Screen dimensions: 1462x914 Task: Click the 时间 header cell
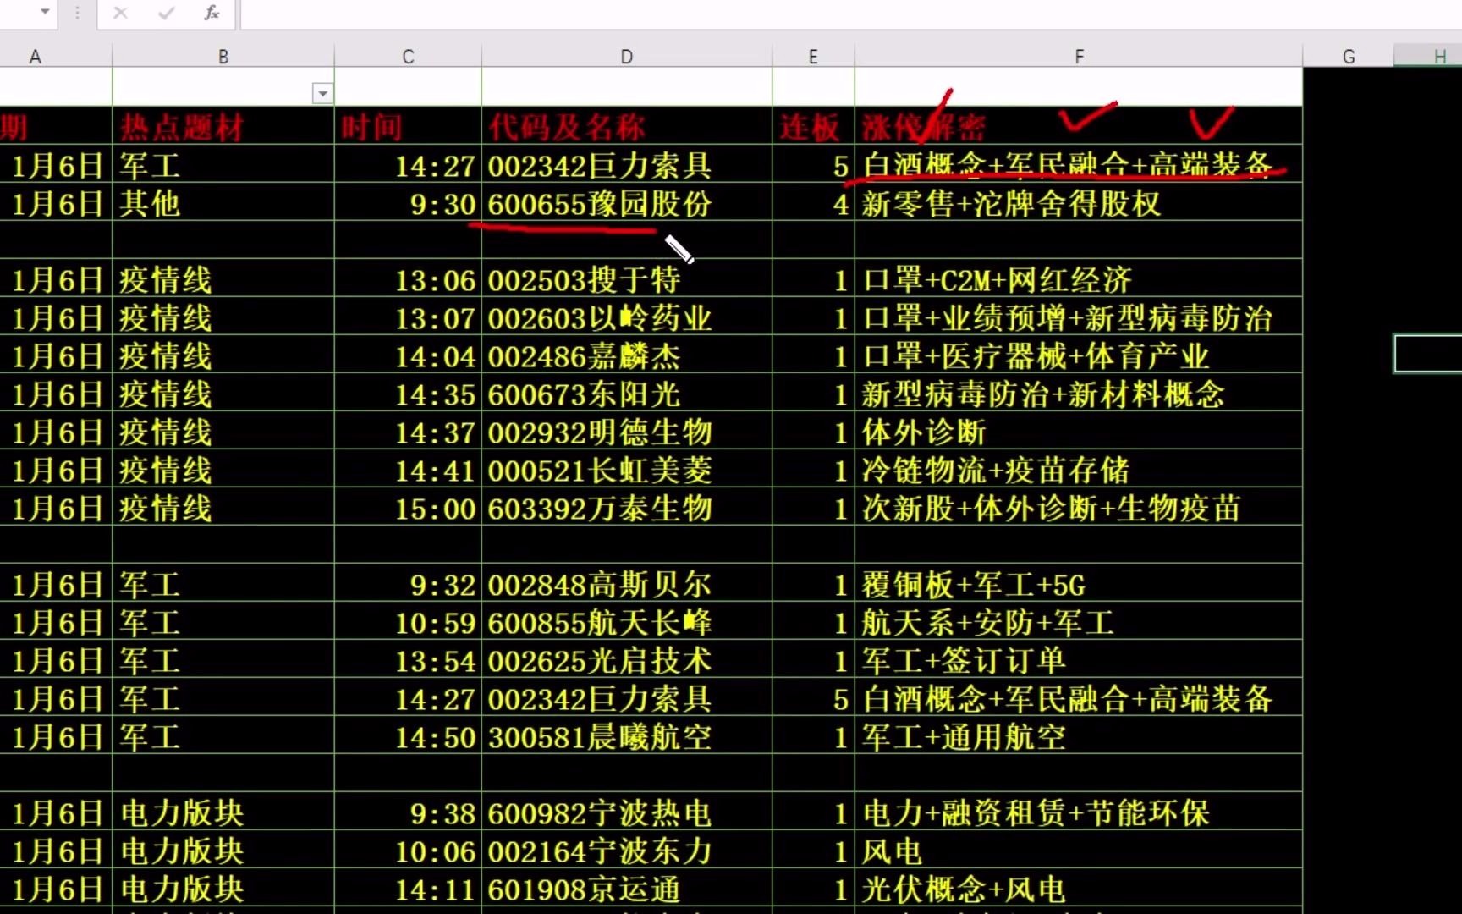408,126
